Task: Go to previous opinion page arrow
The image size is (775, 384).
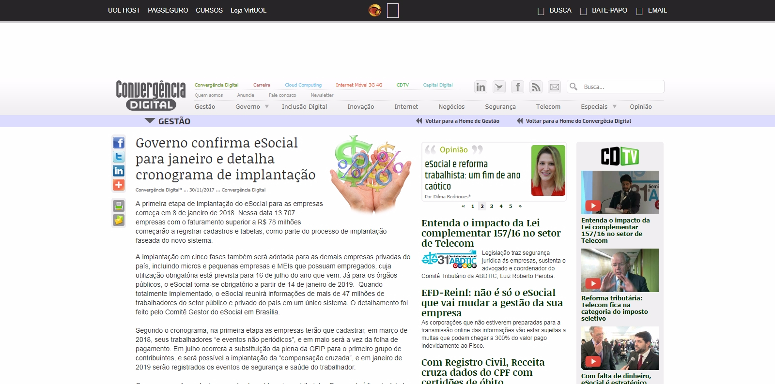Action: tap(463, 206)
